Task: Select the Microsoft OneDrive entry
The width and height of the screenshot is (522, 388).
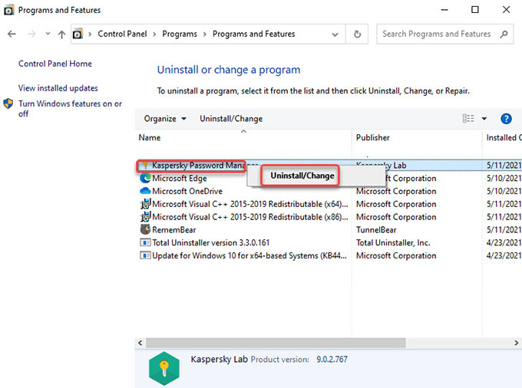Action: click(187, 191)
